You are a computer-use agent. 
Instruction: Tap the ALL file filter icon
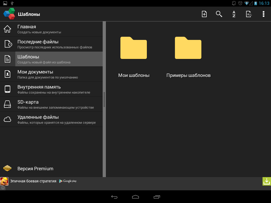pos(249,14)
